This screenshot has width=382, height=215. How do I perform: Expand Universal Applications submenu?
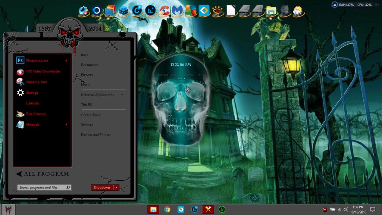[122, 95]
